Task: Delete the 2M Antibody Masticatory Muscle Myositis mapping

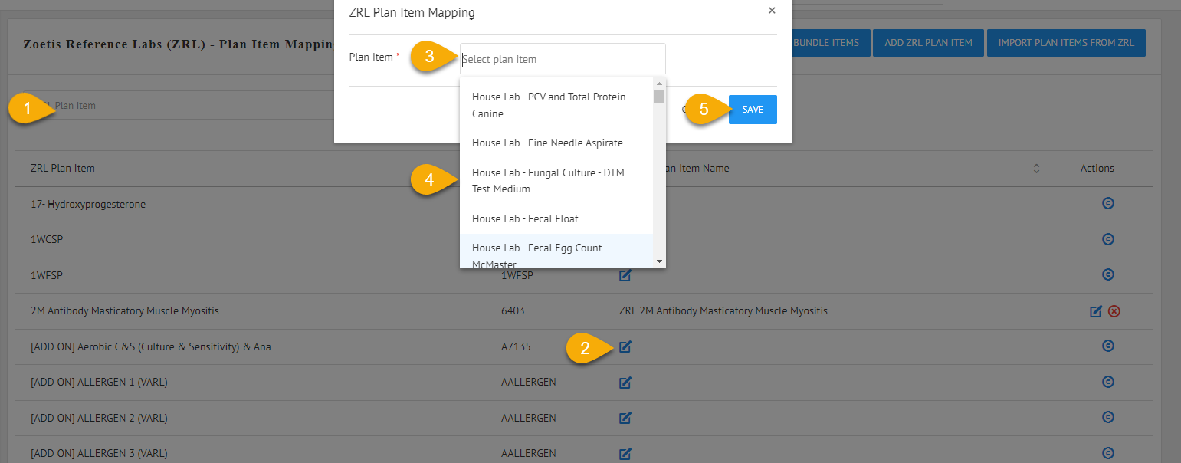Action: pos(1114,311)
